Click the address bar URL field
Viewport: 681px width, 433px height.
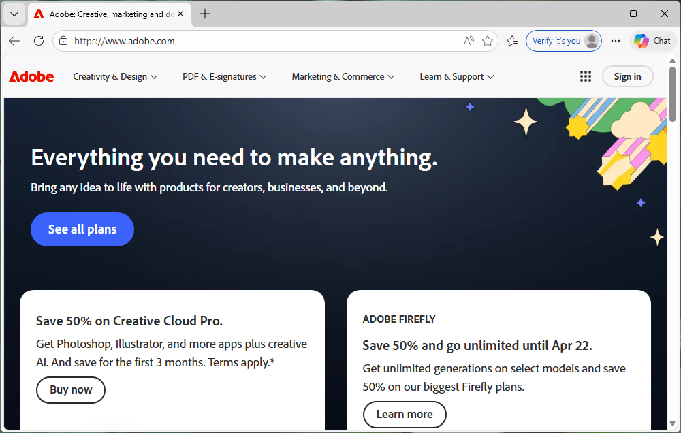click(x=259, y=41)
